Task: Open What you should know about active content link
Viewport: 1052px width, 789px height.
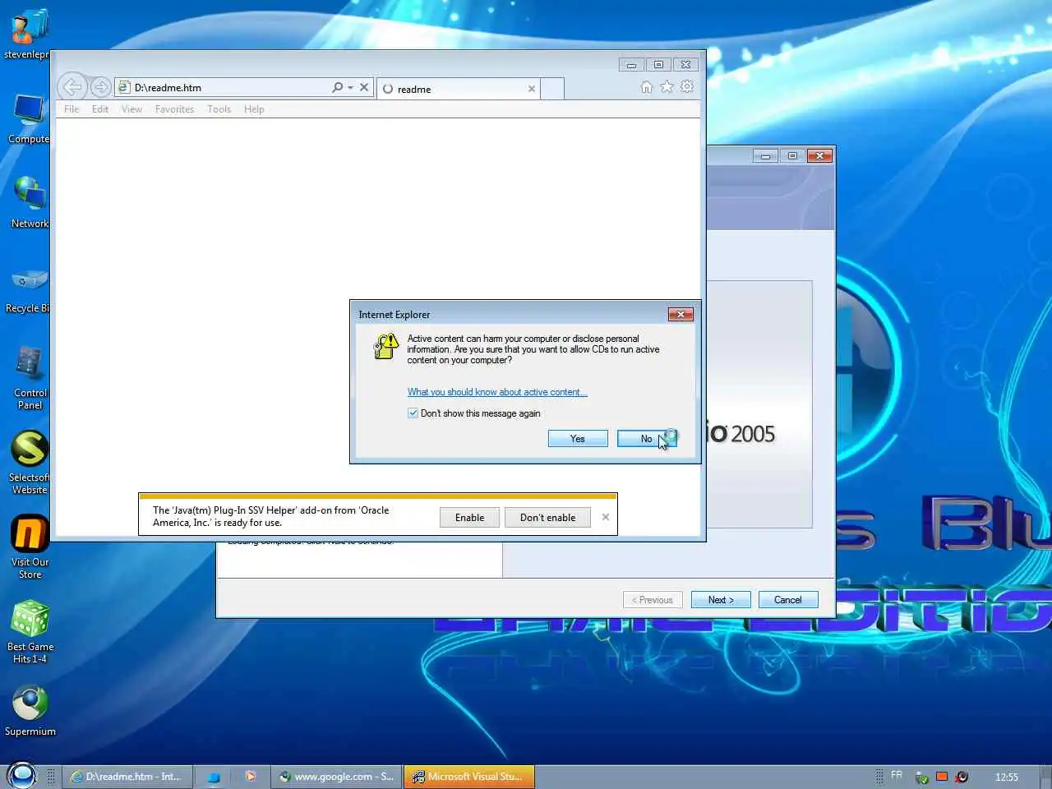Action: (x=497, y=392)
